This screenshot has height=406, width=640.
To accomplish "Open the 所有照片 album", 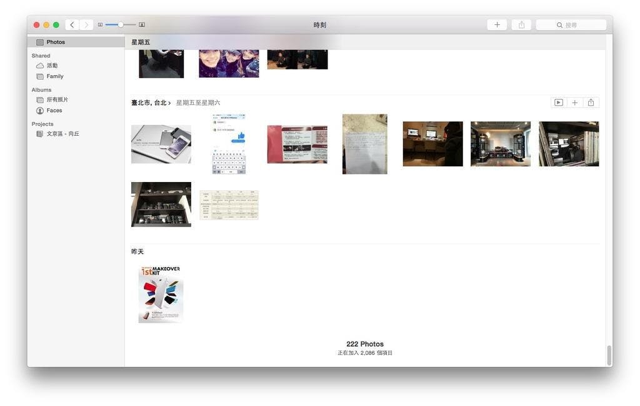I will [57, 99].
